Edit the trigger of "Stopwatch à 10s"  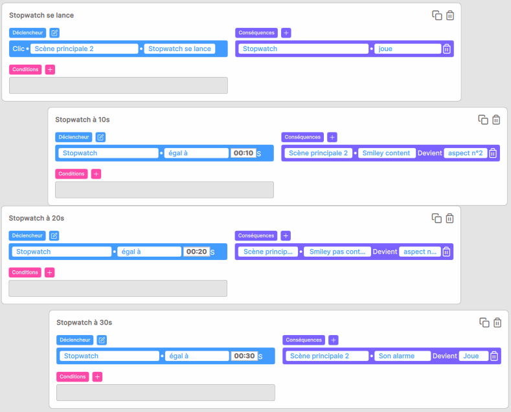(x=100, y=137)
